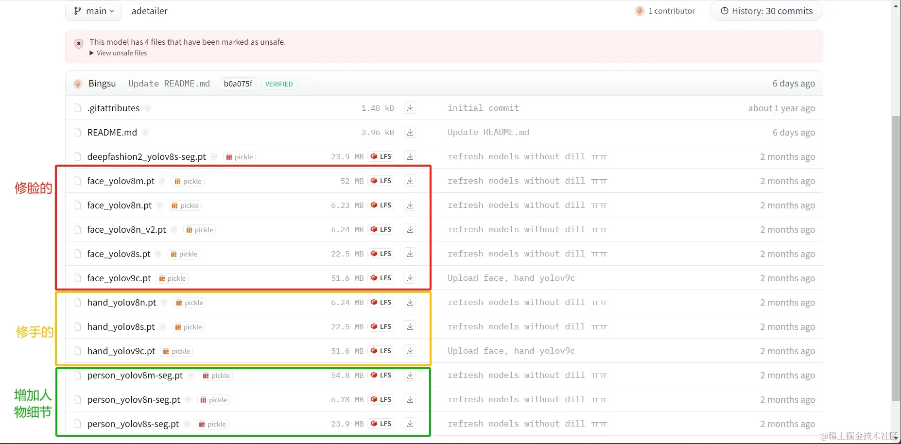Download face_yolov8m.pt using download icon
The image size is (901, 444).
[x=410, y=181]
